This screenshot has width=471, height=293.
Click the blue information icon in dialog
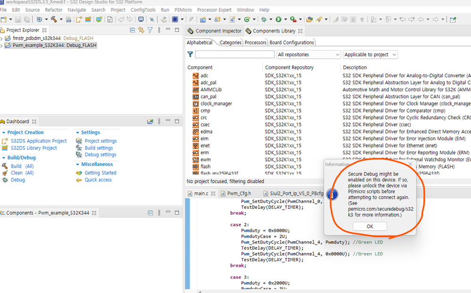pos(332,194)
